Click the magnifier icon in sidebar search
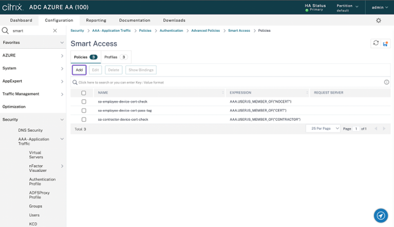This screenshot has height=227, width=394. click(5, 31)
